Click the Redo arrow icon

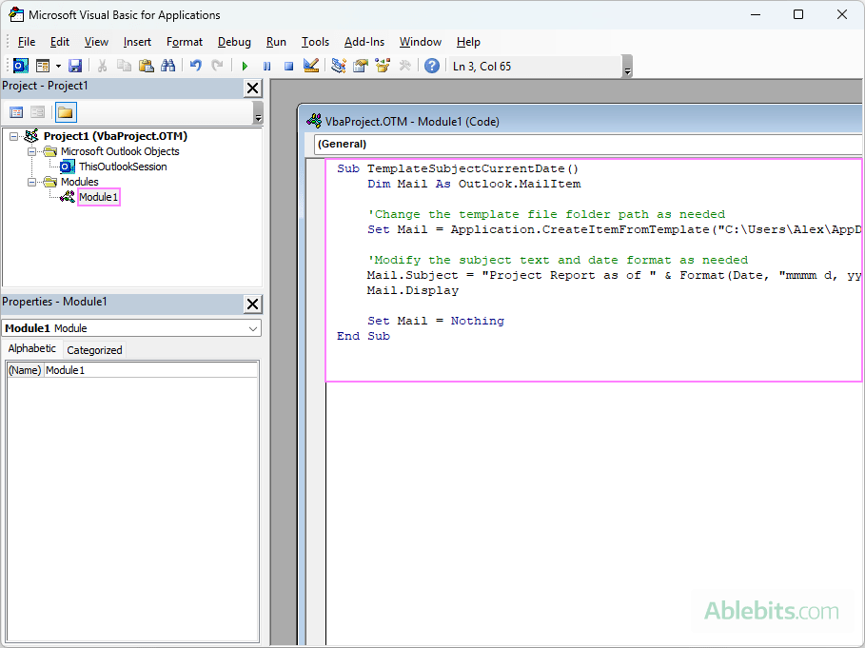point(217,67)
